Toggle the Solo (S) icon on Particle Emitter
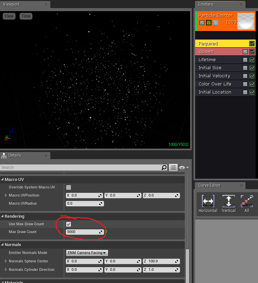The image size is (258, 283). (215, 23)
